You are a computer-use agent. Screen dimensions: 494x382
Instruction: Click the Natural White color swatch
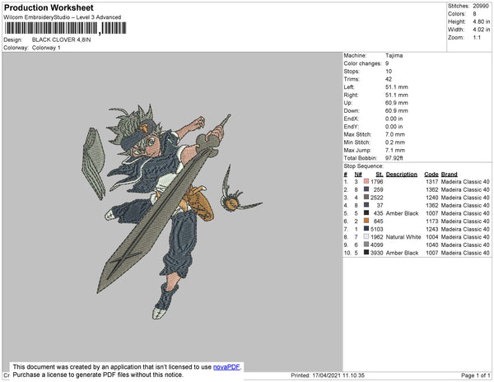click(366, 237)
